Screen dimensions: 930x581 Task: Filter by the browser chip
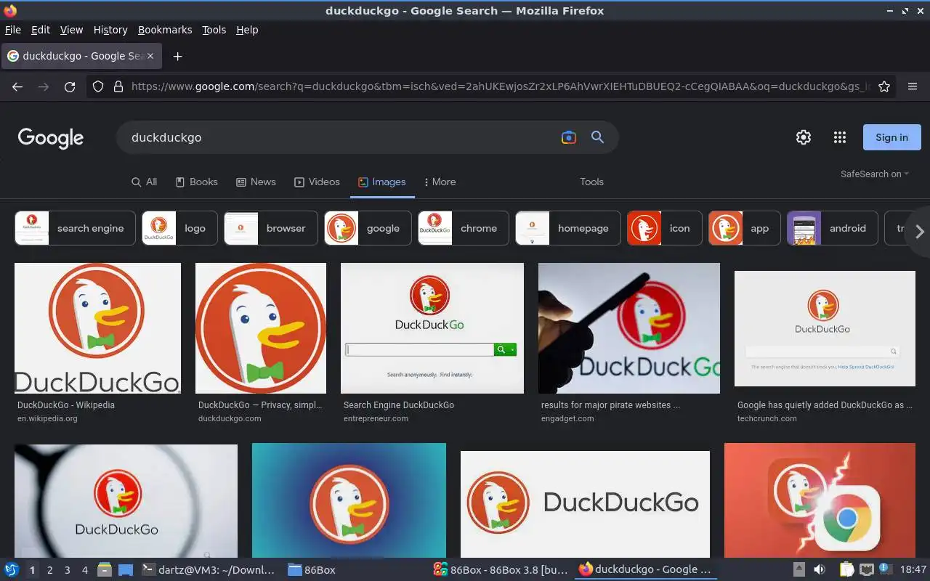[x=271, y=228]
